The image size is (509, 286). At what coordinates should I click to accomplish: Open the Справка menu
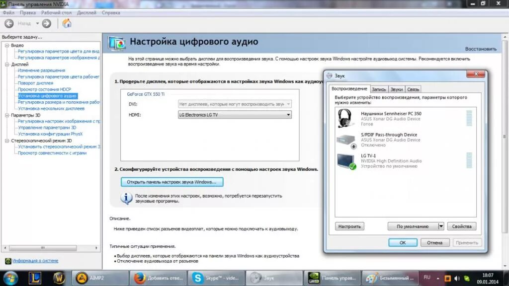[111, 12]
